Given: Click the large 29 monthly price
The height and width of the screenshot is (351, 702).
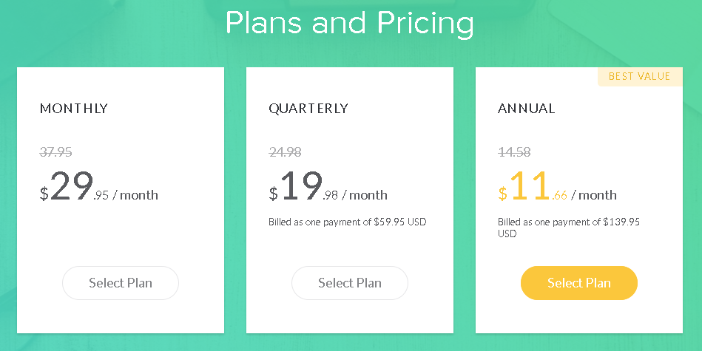Looking at the screenshot, I should coord(72,186).
